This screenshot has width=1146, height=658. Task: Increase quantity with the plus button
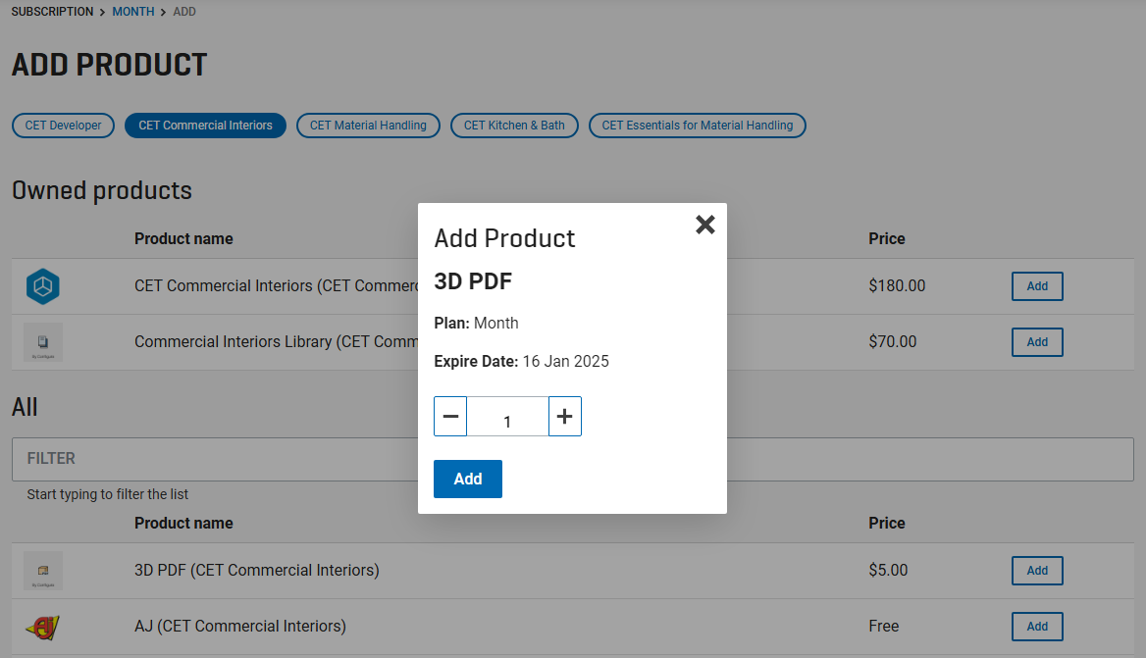click(x=565, y=416)
